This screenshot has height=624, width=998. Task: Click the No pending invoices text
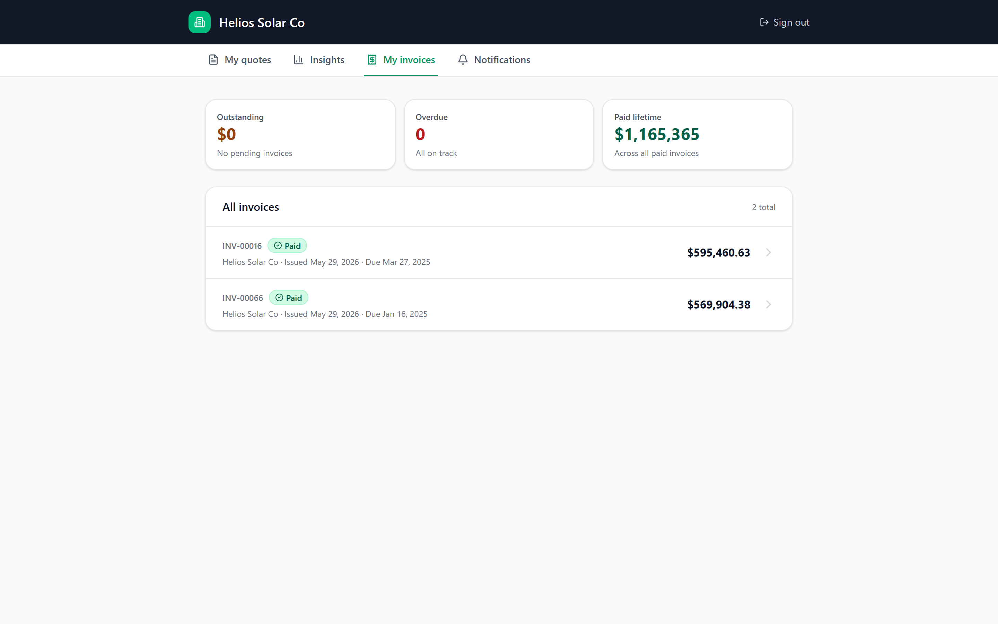[254, 153]
